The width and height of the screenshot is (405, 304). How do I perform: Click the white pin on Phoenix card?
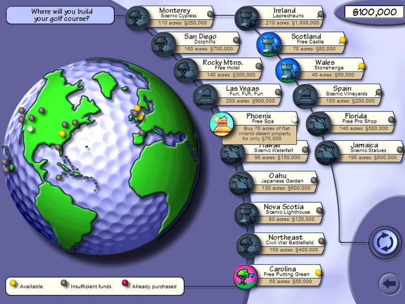(x=294, y=120)
